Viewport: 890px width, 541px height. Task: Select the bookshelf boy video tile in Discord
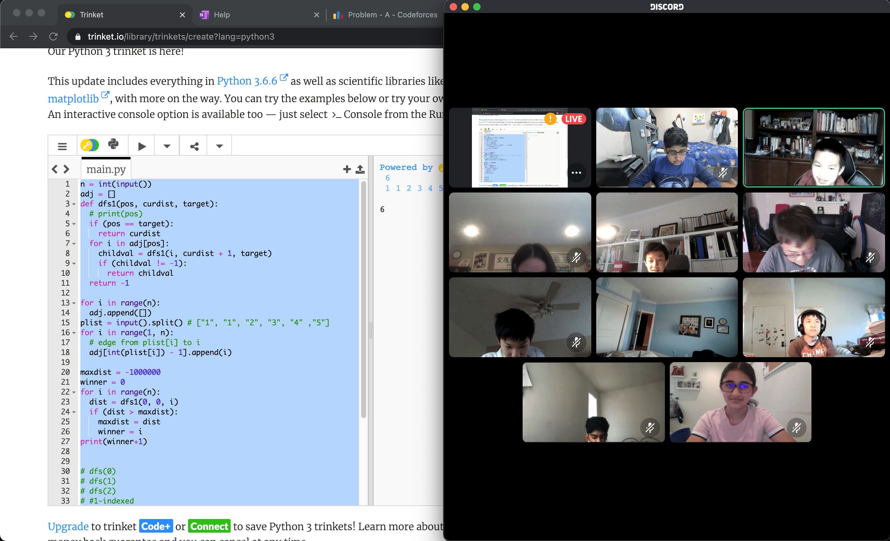(x=667, y=232)
